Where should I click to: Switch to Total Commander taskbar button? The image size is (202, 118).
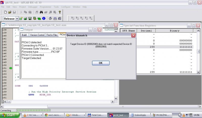click(x=97, y=115)
